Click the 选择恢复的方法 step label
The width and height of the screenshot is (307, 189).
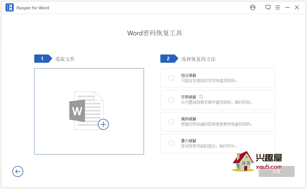pos(198,59)
